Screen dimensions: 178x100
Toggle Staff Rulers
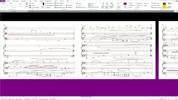[x=103, y=5]
